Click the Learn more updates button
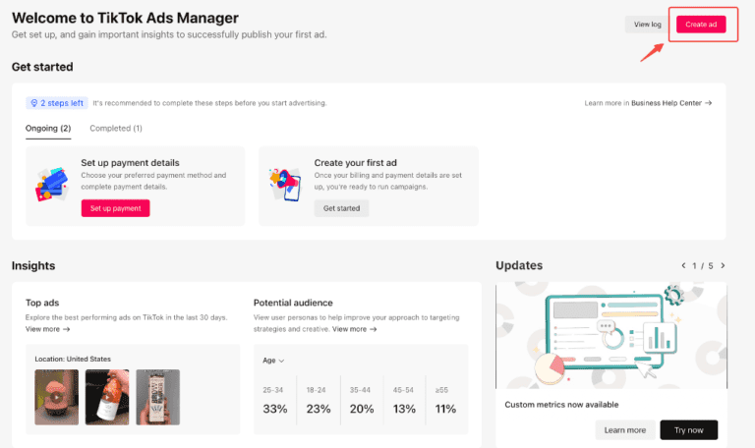 625,430
